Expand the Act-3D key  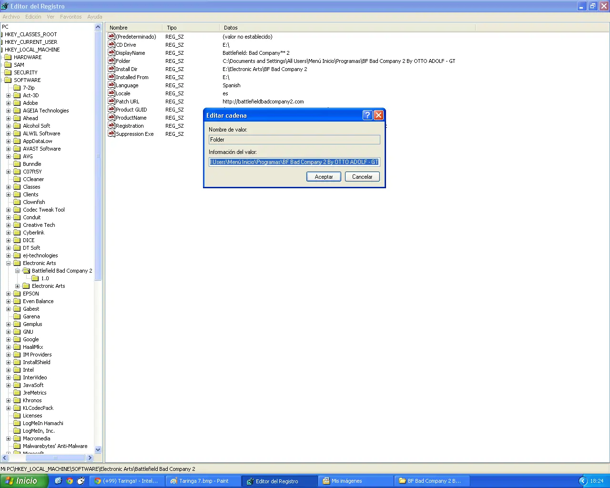[8, 95]
